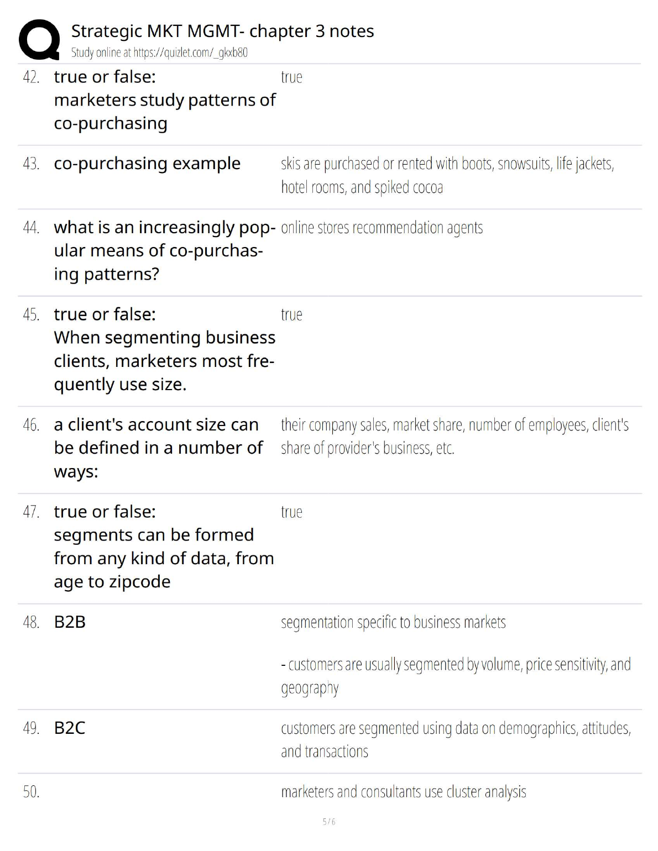Select 'online stores recommendation agents' answer
Image resolution: width=658 pixels, height=851 pixels.
[x=382, y=228]
